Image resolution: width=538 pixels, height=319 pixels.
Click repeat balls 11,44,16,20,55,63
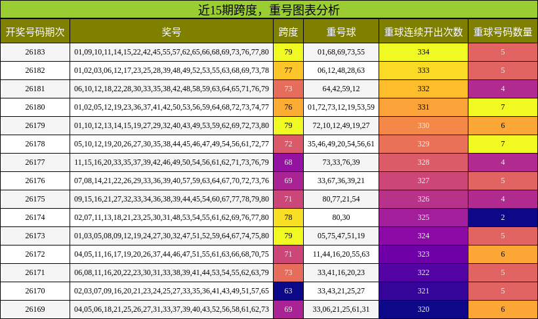click(341, 254)
